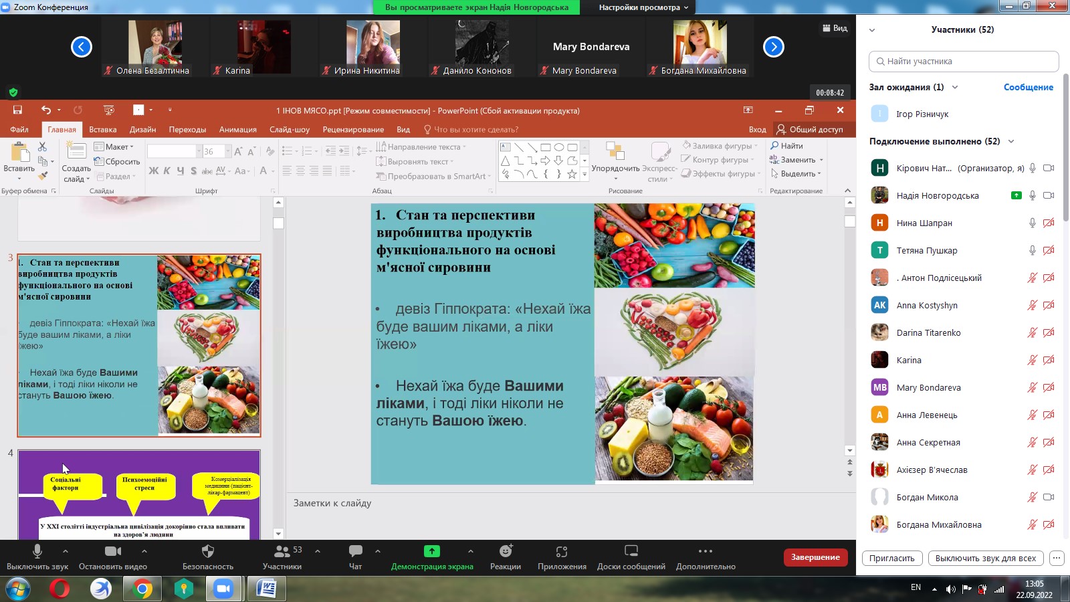Click the Screen Share green icon
This screenshot has height=602, width=1070.
431,551
